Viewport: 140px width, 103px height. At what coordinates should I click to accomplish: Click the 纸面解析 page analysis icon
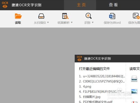65,16
